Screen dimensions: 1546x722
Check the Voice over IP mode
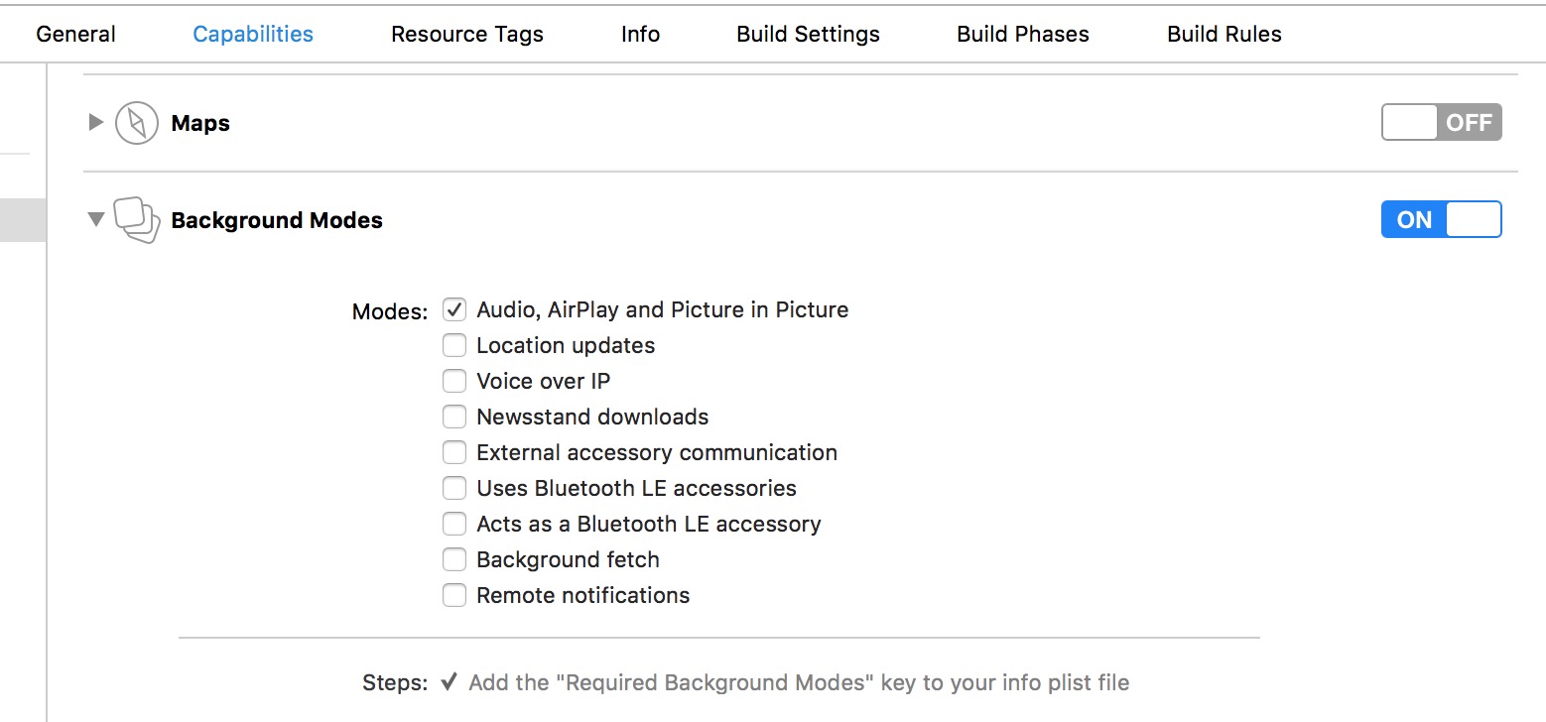tap(454, 381)
